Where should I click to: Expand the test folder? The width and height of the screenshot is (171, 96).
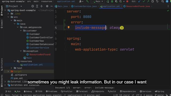coord(11,68)
